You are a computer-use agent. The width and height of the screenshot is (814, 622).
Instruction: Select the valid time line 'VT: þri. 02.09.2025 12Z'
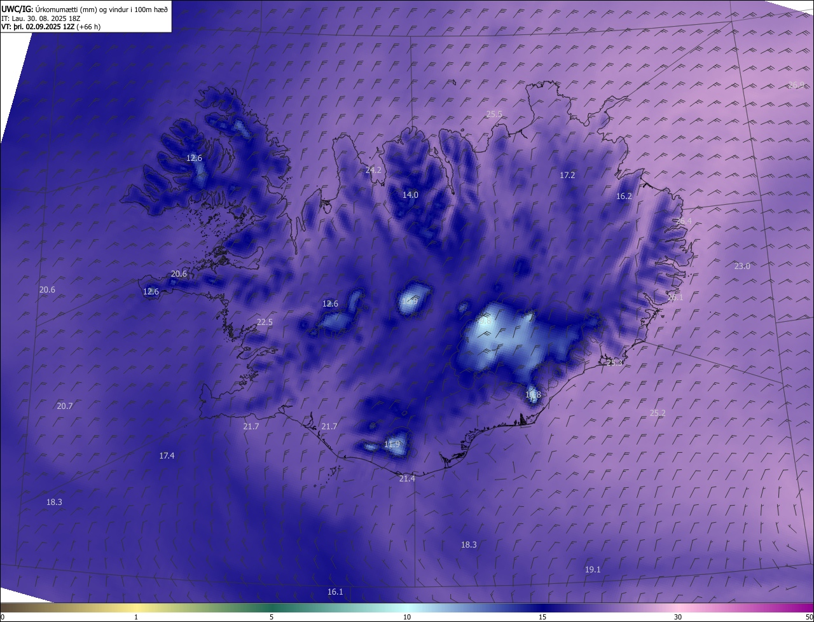[51, 27]
